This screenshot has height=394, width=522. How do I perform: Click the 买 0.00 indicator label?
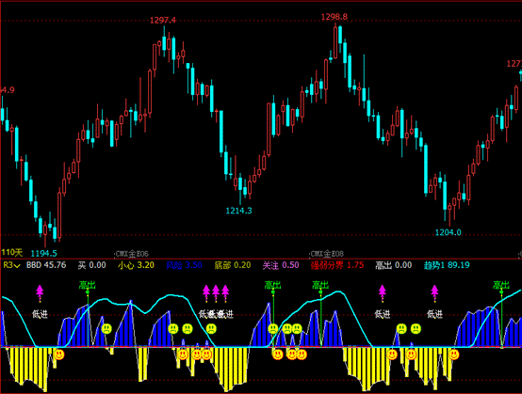pyautogui.click(x=92, y=265)
